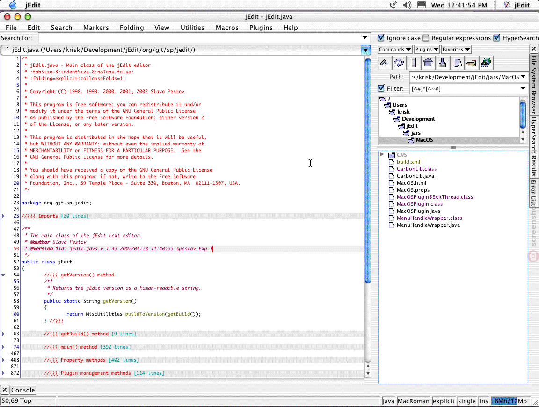Show file system roots in the browser
Viewport: 539px width, 407px height.
[414, 63]
